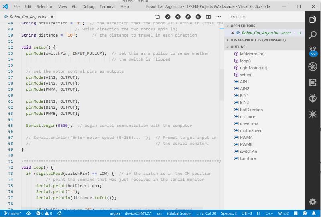Jump to rightMotor(int) in Outline
The image size is (321, 217).
coord(254,68)
